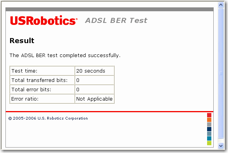Screen dimensions: 228x153
Task: Click the scrollbar down arrow
Action: pyautogui.click(x=221, y=146)
